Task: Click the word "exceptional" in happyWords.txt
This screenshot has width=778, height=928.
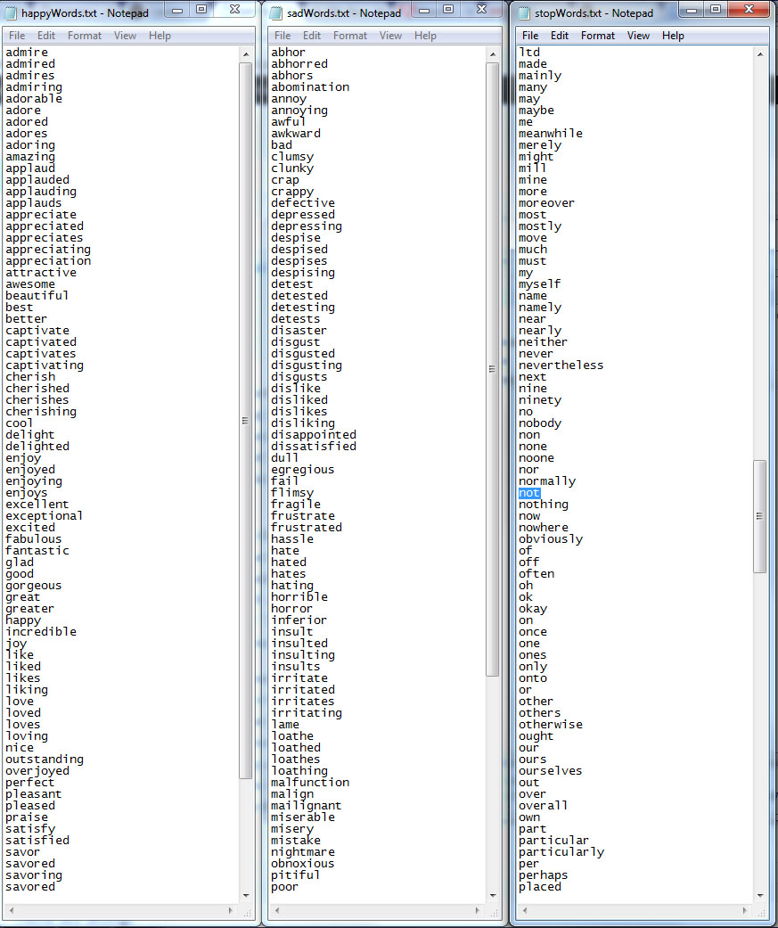Action: (x=45, y=516)
